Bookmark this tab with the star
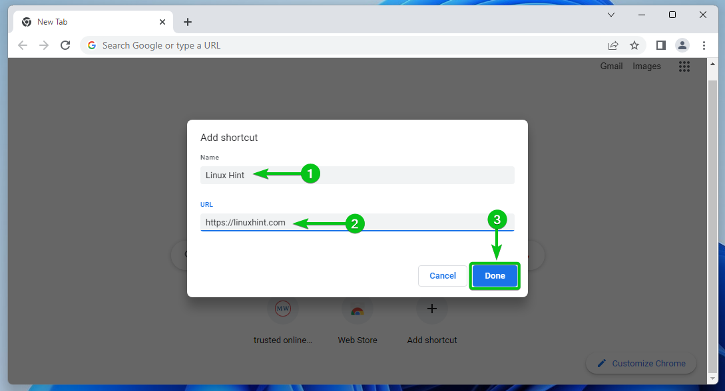725x391 pixels. tap(634, 45)
